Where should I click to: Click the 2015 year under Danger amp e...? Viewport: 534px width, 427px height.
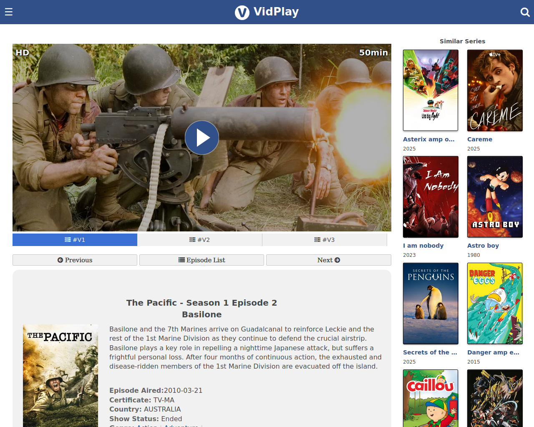[x=474, y=362]
